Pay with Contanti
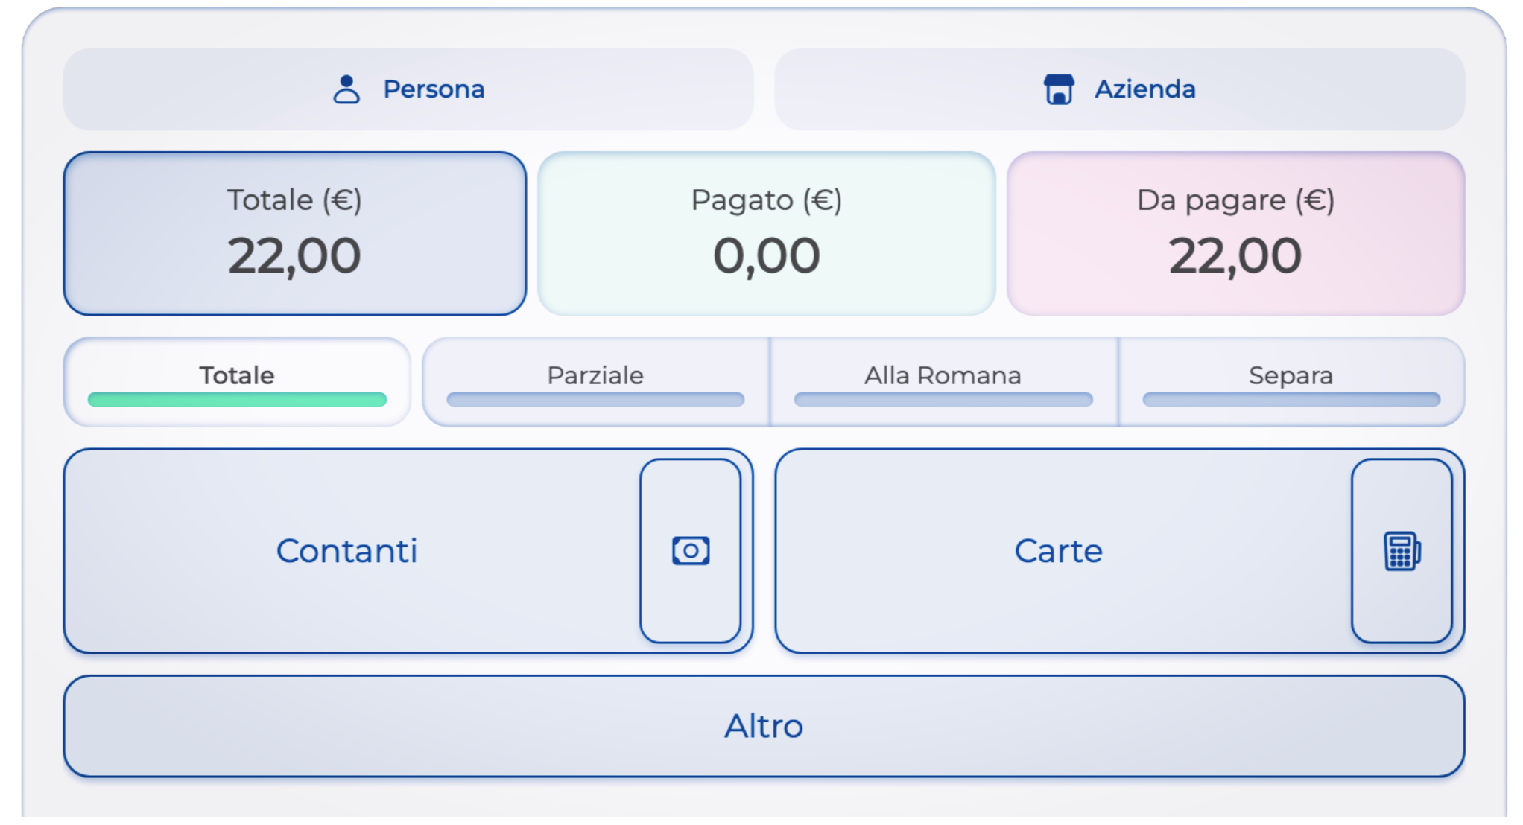The image size is (1523, 825). coord(347,551)
